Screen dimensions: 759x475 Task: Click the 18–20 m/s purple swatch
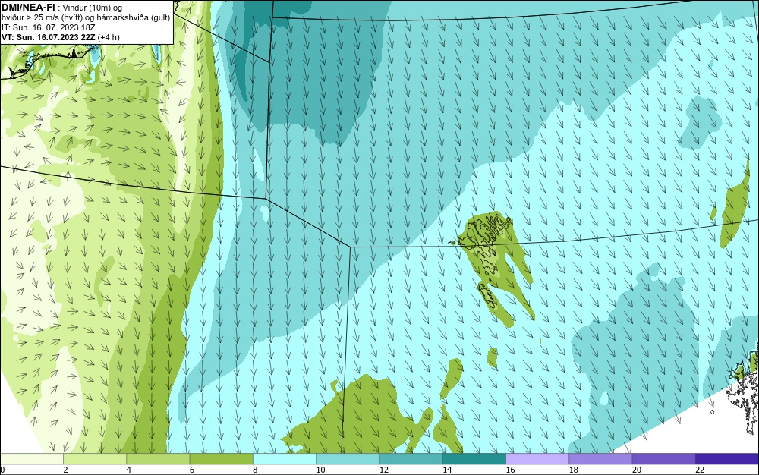600,459
